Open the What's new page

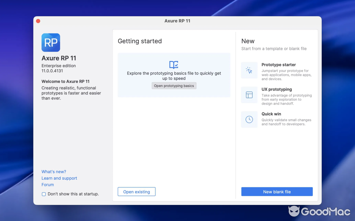click(54, 172)
